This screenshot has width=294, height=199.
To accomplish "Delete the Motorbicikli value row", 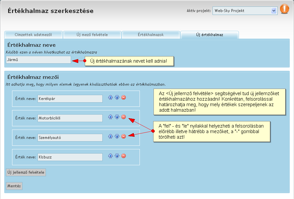I will point(124,117).
